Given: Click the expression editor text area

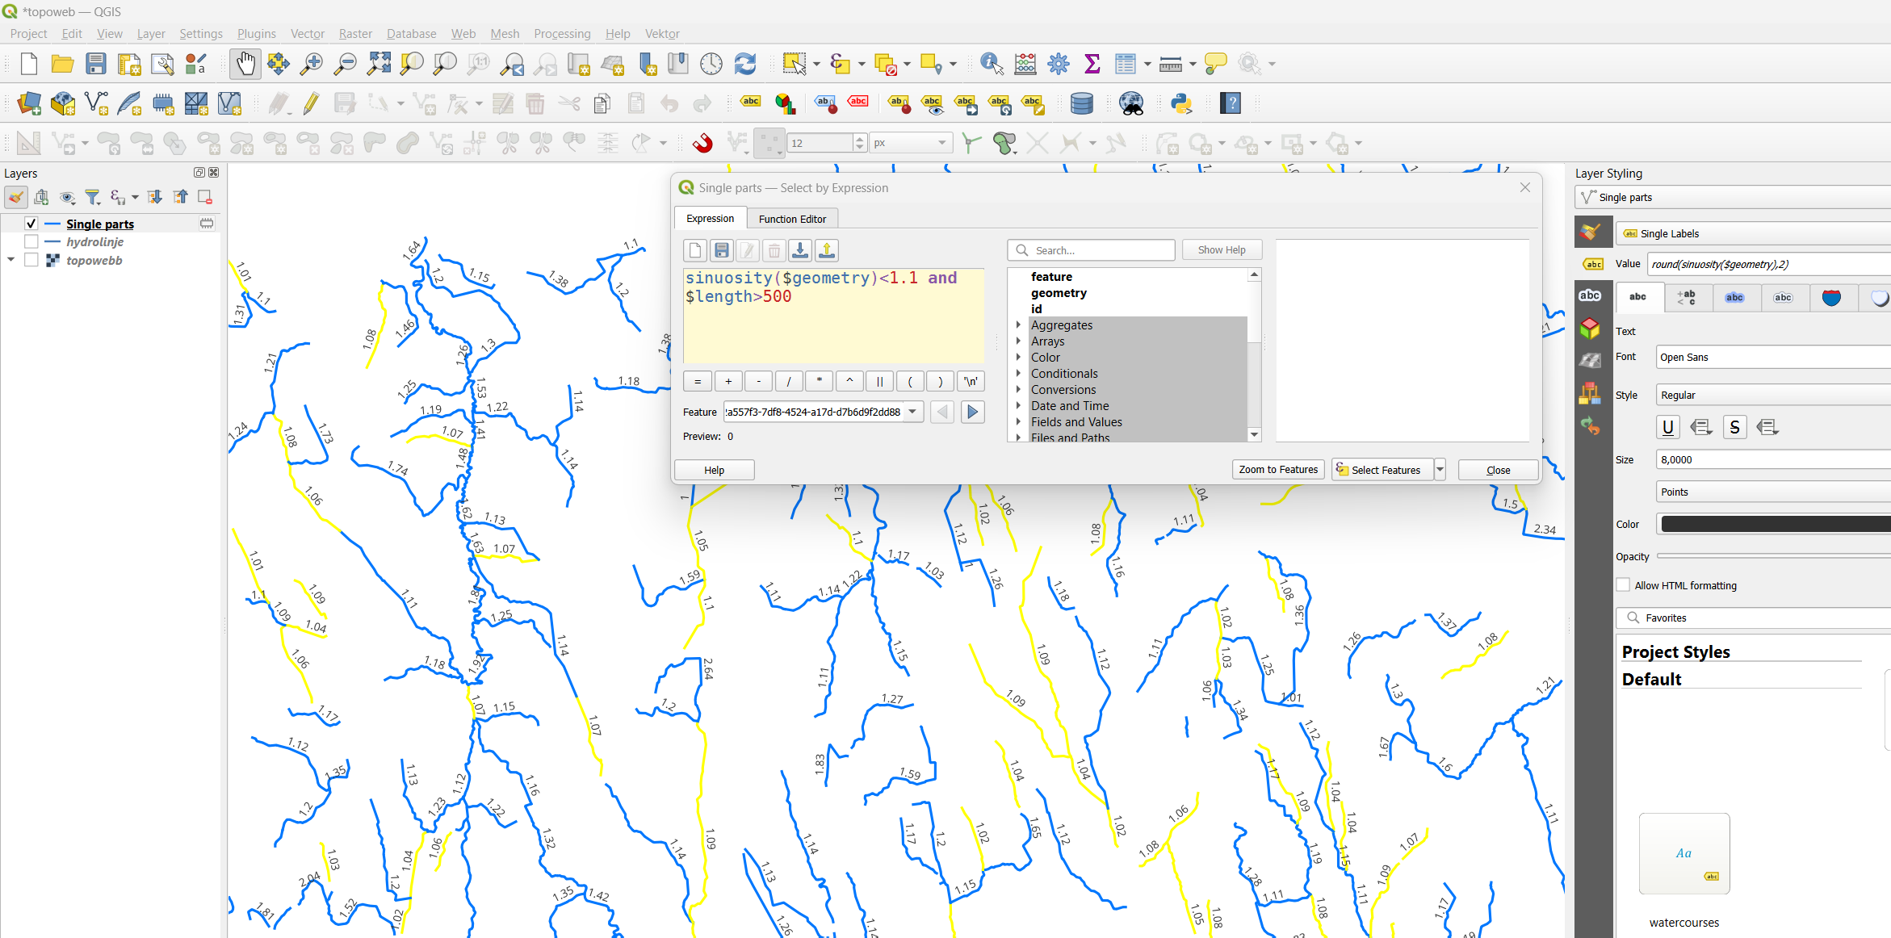Looking at the screenshot, I should pyautogui.click(x=834, y=316).
